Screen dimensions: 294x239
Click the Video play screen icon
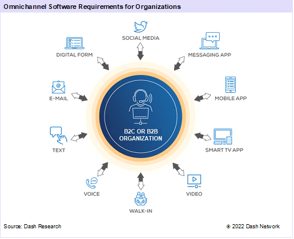(x=194, y=181)
